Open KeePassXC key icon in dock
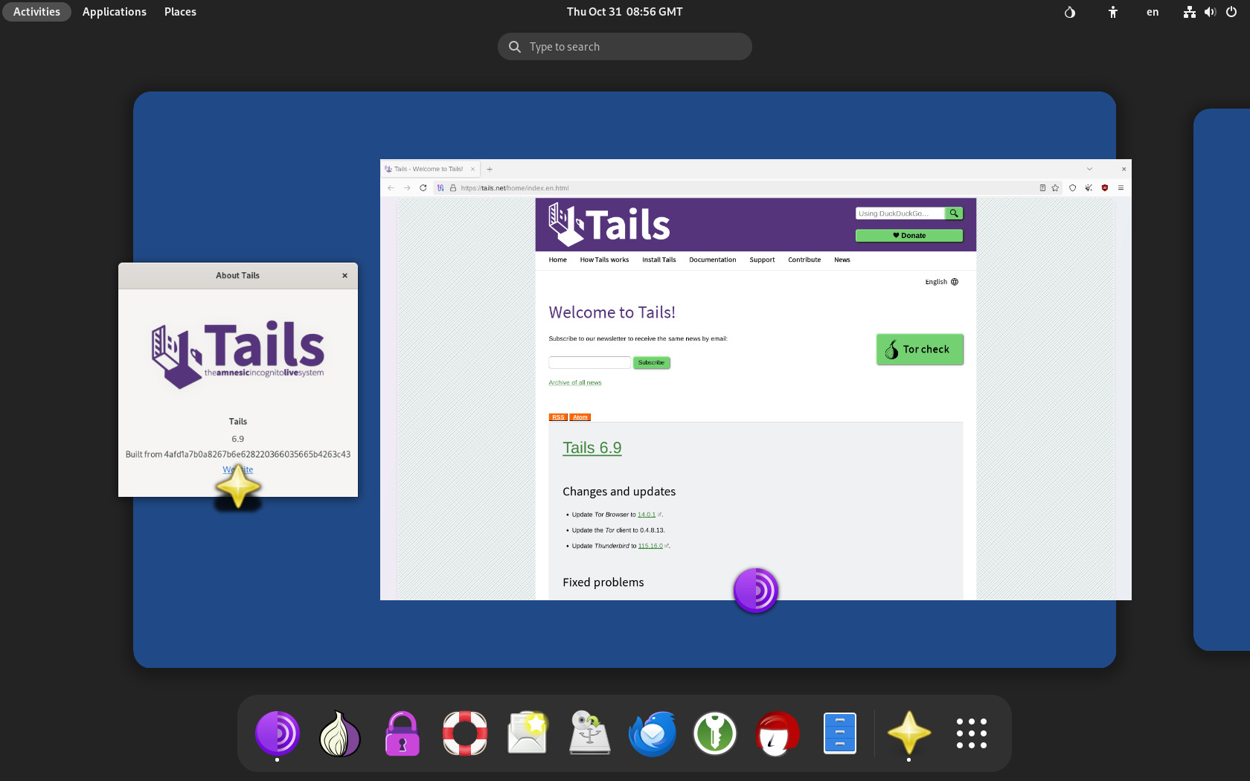This screenshot has width=1250, height=781. (715, 733)
